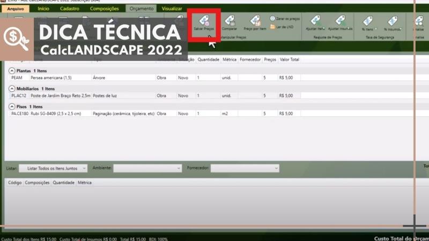The height and width of the screenshot is (241, 429).
Task: Open the Fornecedor dropdown
Action: pos(245,168)
